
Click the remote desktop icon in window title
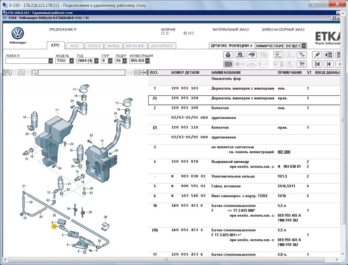5,5
